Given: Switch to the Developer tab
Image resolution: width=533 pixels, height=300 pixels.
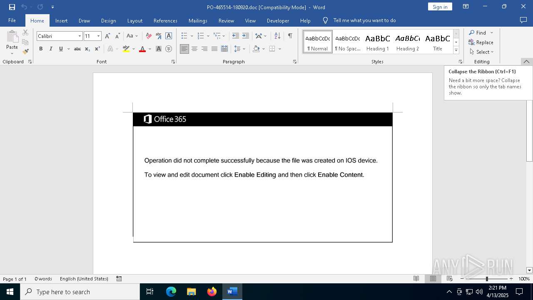Looking at the screenshot, I should [x=278, y=20].
